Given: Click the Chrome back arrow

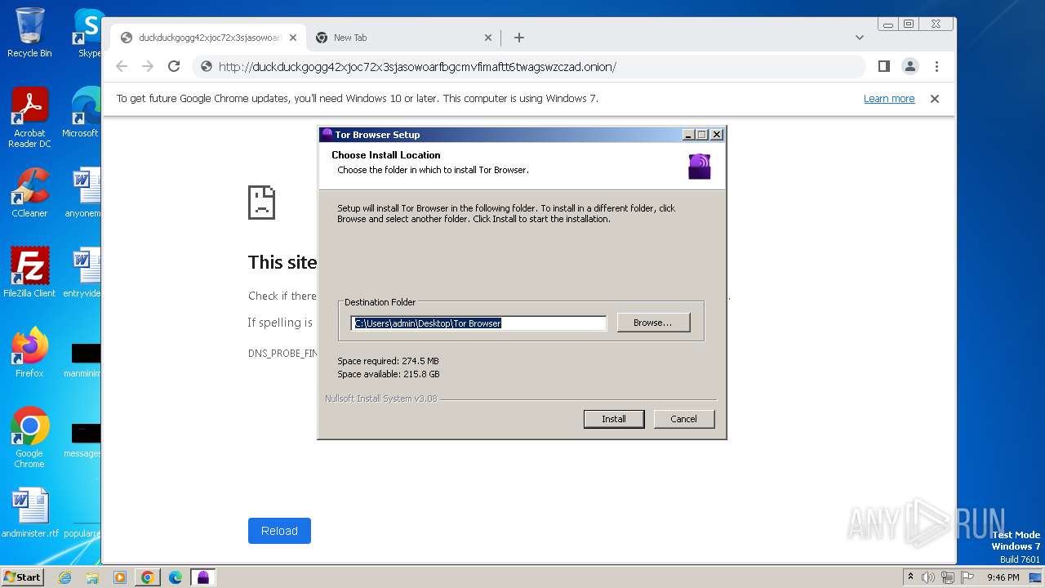Looking at the screenshot, I should coord(122,67).
